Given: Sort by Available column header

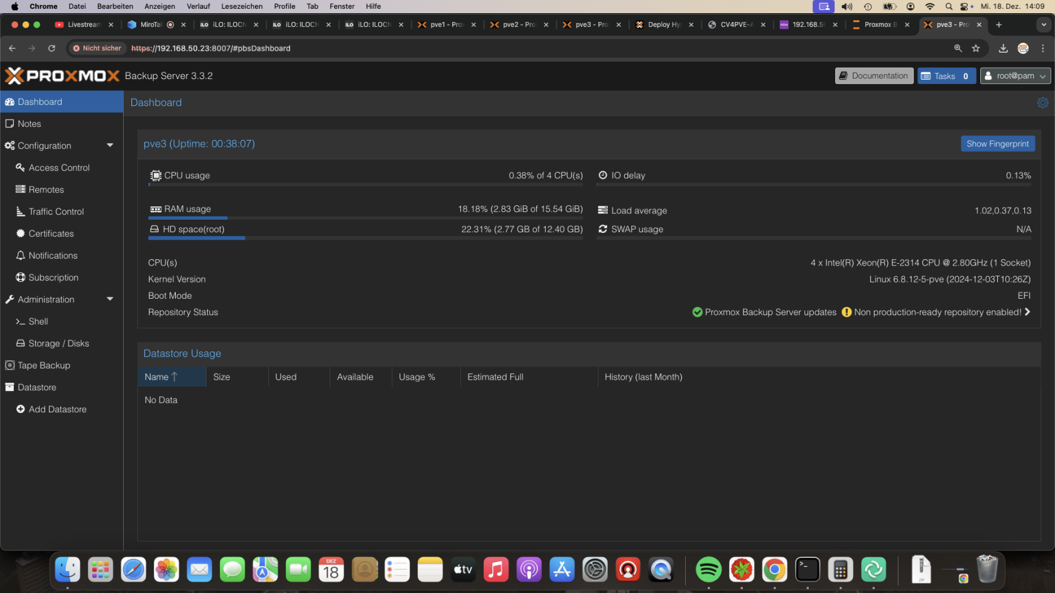Looking at the screenshot, I should pos(361,377).
